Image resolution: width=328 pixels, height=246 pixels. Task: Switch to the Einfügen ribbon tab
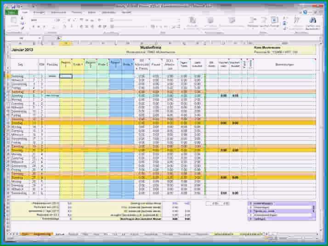click(x=39, y=12)
